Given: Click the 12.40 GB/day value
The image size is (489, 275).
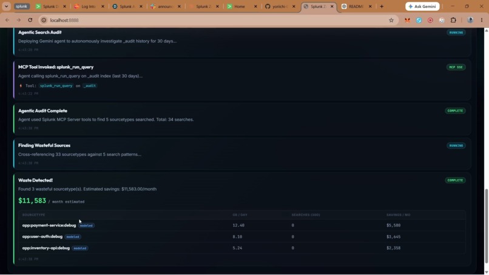Looking at the screenshot, I should click(x=238, y=225).
